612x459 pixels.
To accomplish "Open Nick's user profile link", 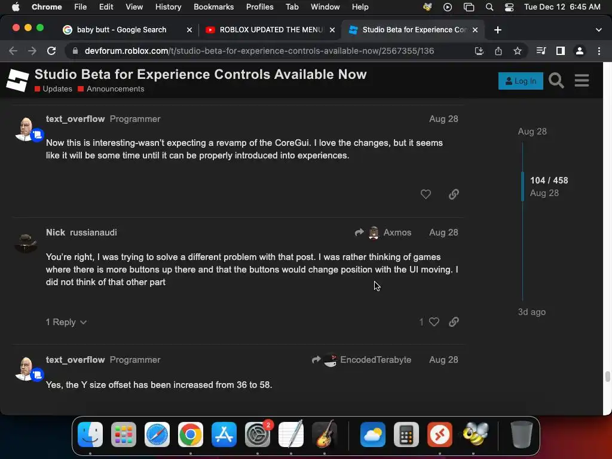I will tap(56, 232).
